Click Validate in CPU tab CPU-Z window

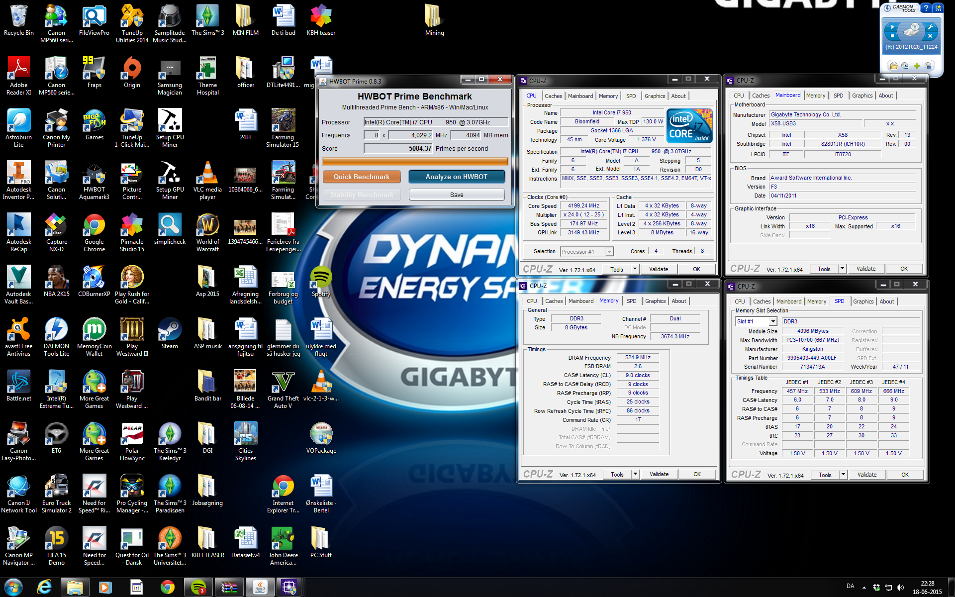(x=659, y=269)
